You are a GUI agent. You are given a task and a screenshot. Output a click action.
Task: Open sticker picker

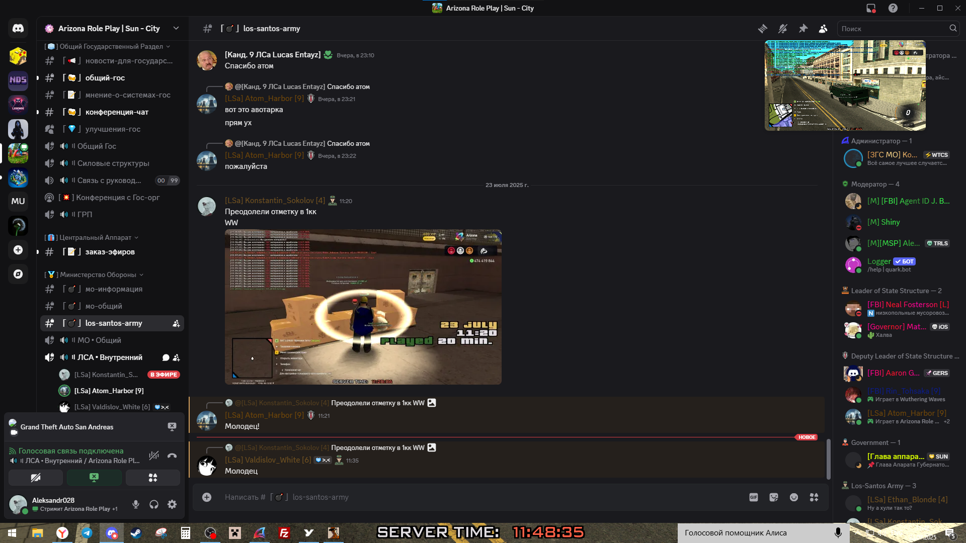point(774,497)
